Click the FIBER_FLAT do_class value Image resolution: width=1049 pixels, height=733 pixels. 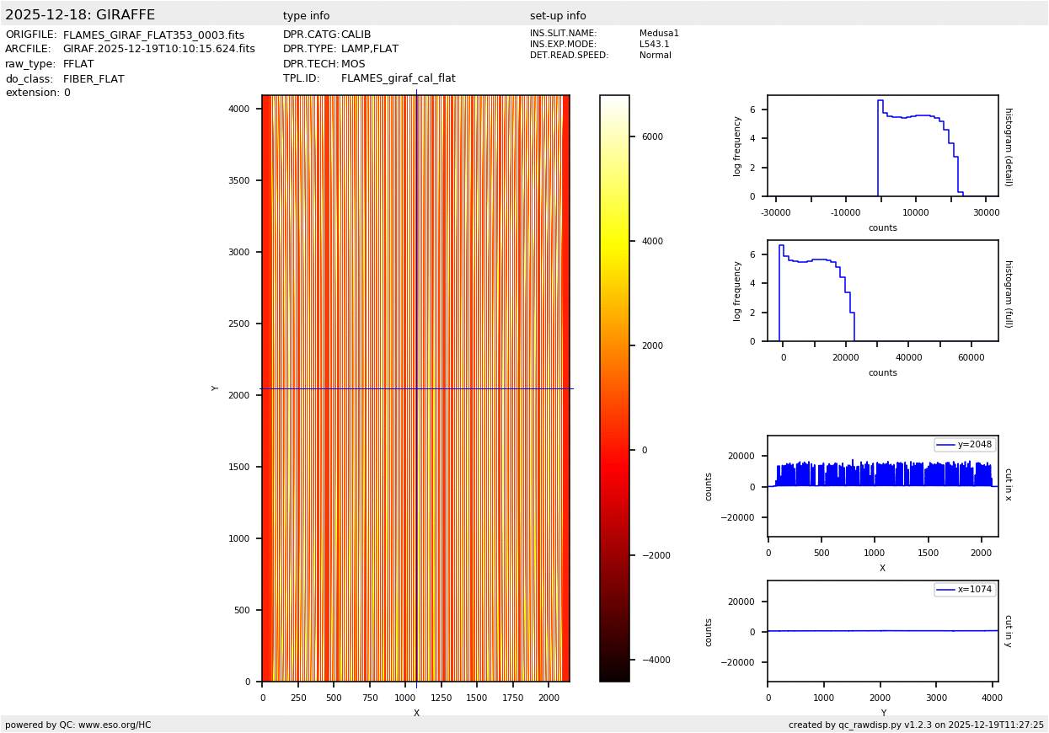(94, 79)
